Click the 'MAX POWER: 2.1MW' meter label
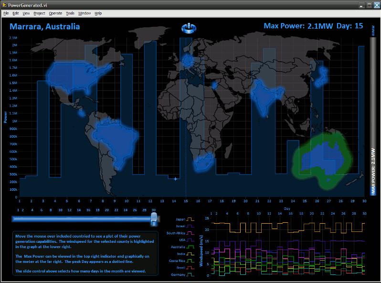Screen dimensions: 381x283 pyautogui.click(x=373, y=171)
